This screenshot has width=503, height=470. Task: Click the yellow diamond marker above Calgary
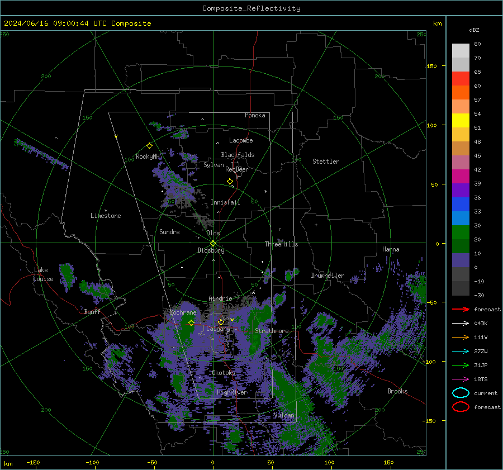[x=221, y=322]
